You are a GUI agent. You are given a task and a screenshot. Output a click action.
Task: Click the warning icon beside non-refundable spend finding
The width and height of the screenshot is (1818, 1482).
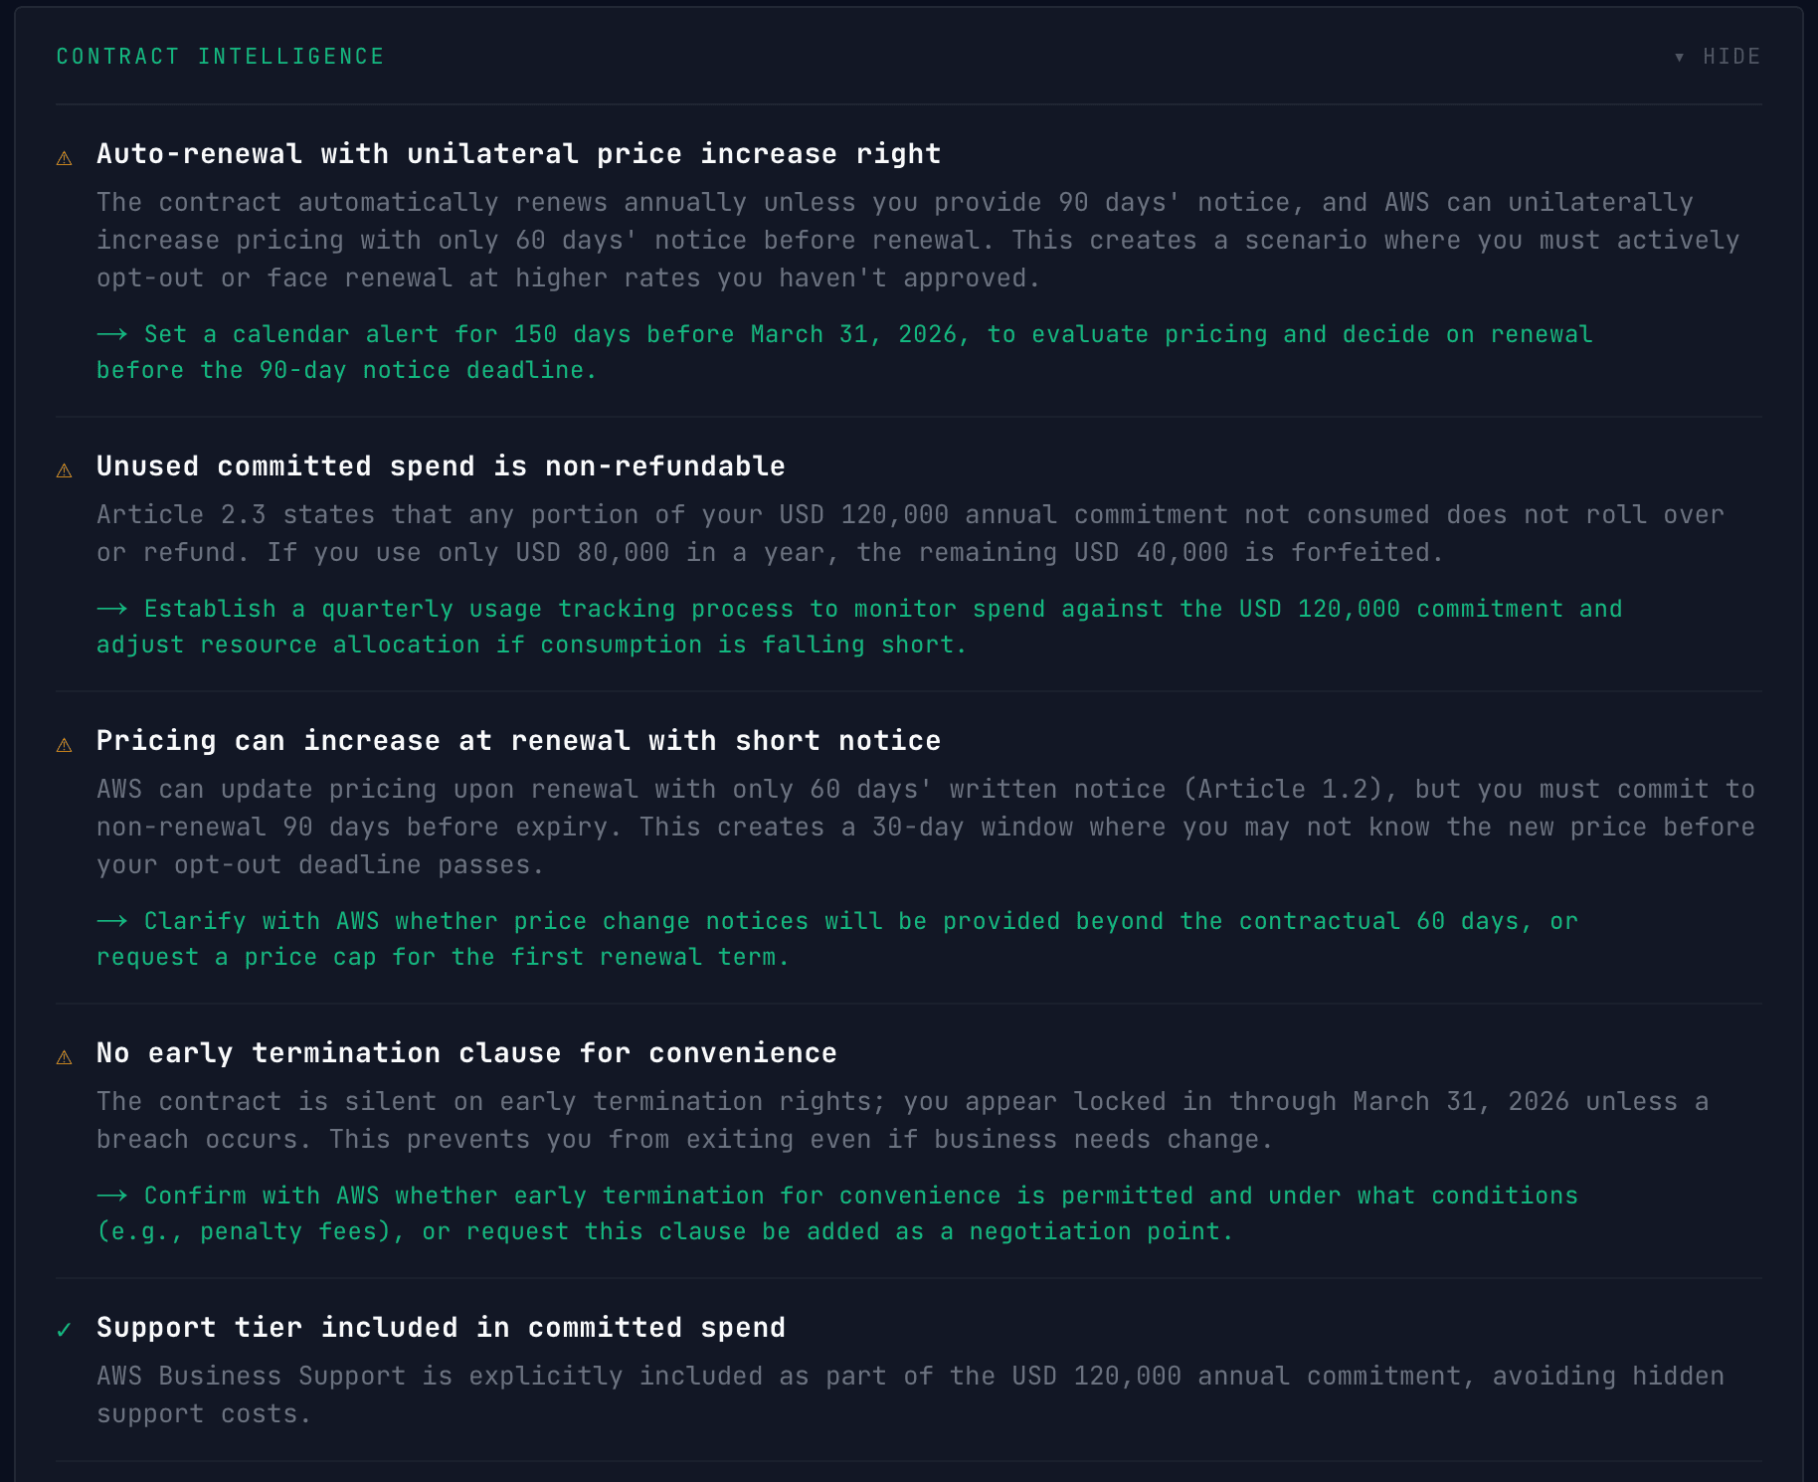[x=66, y=469]
